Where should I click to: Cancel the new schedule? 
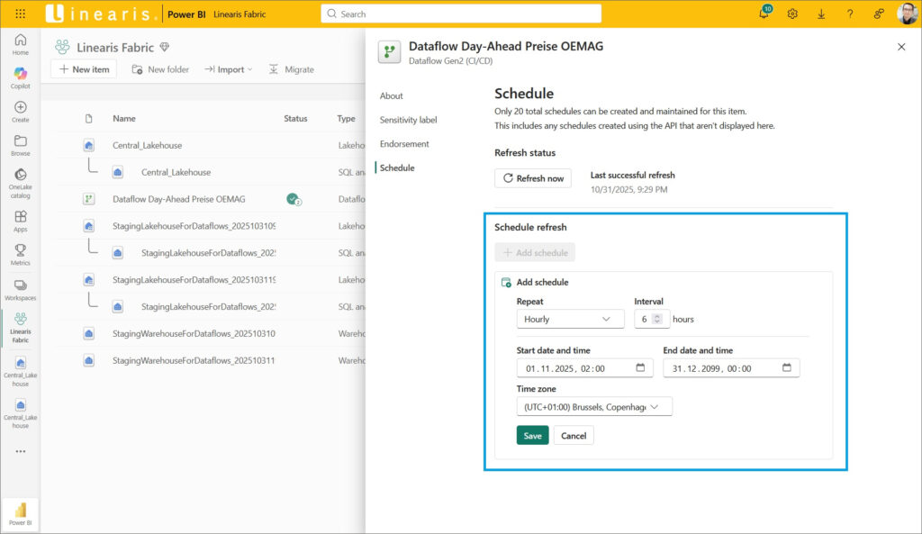coord(574,436)
